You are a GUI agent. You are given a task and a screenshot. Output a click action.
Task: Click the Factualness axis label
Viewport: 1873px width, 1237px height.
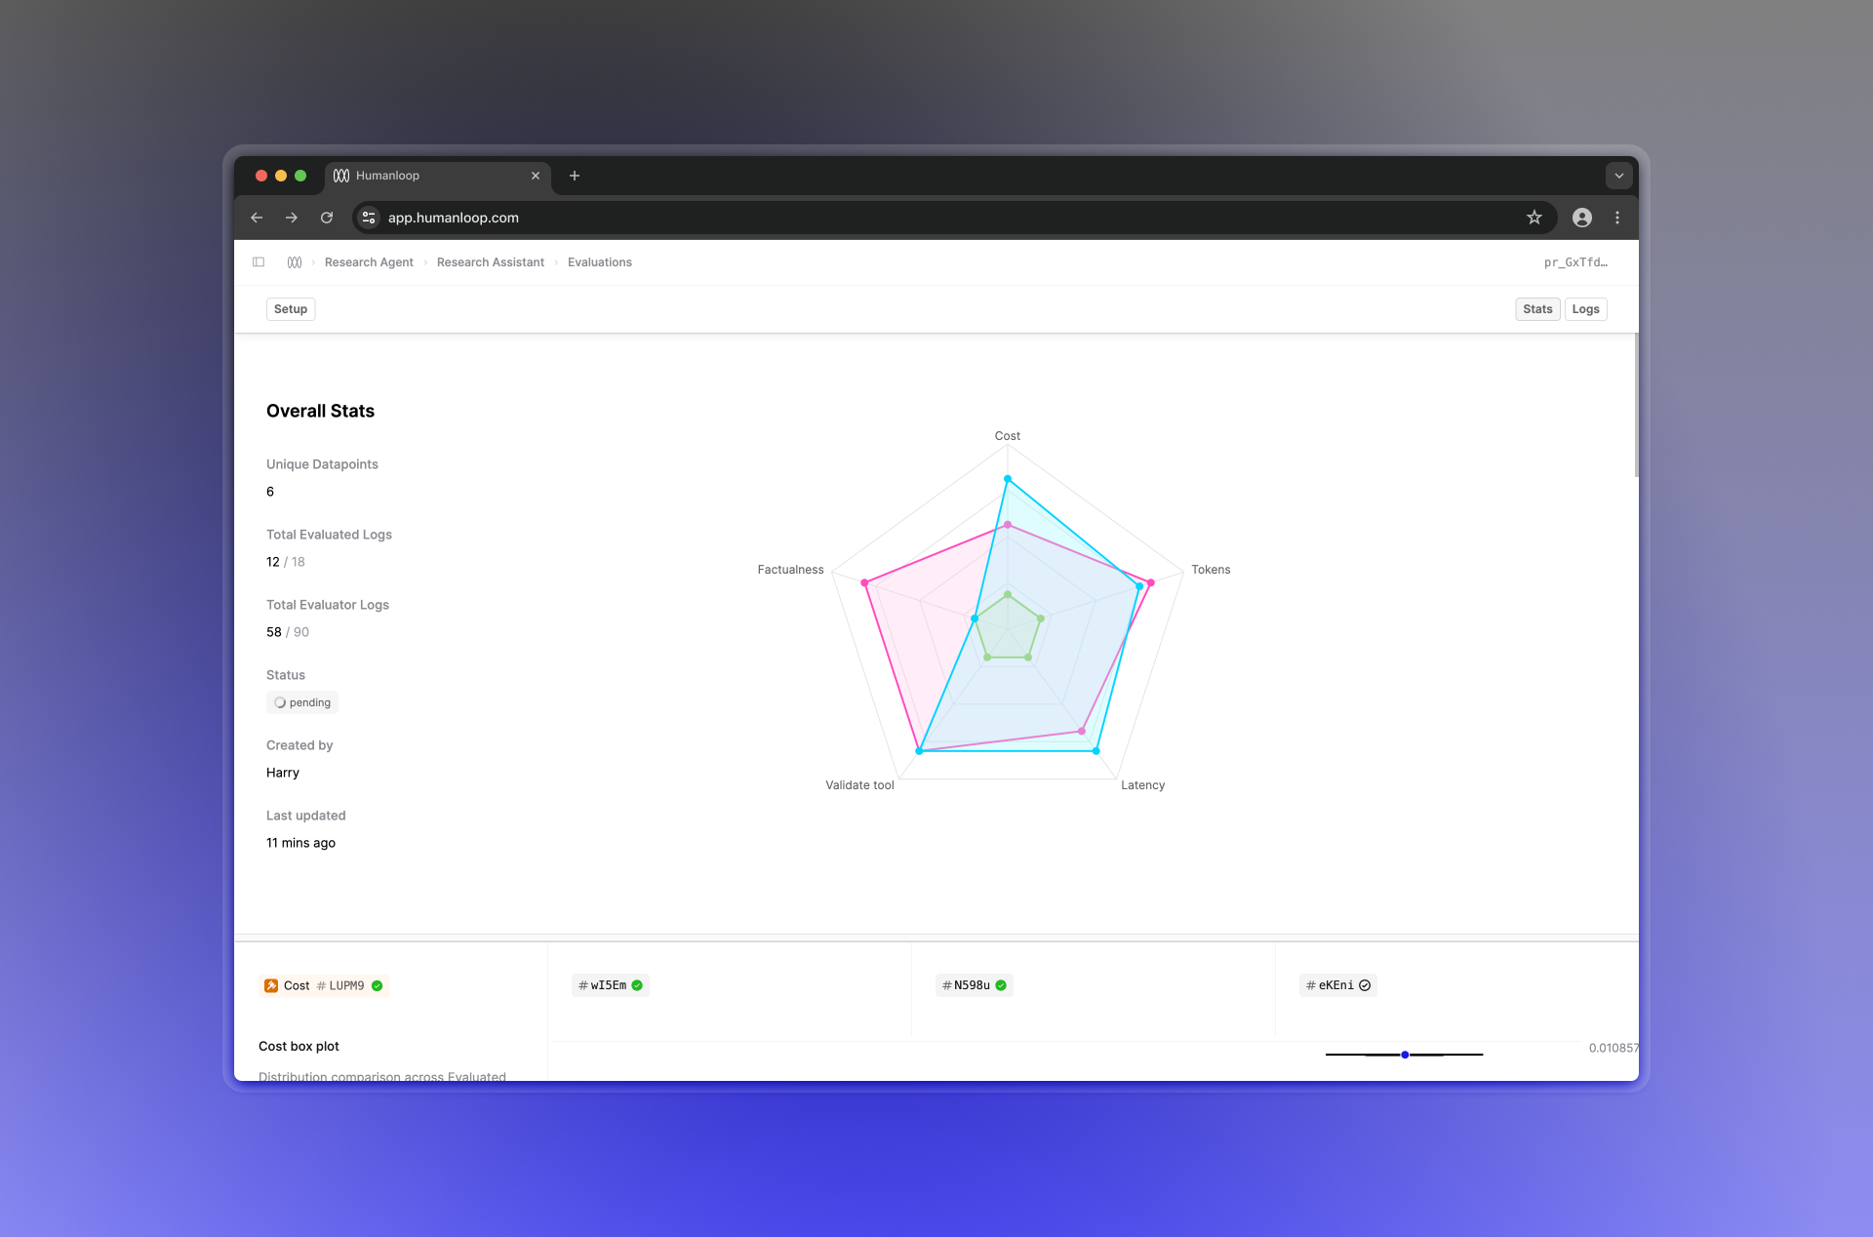coord(790,570)
